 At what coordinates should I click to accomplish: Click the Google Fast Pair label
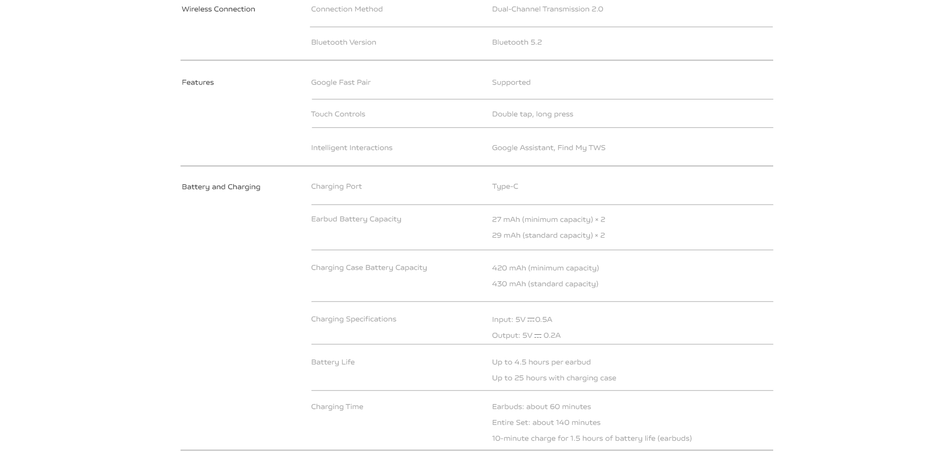point(340,82)
